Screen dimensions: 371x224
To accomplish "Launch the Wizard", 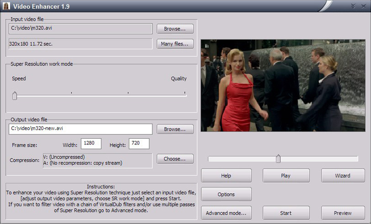I will 343,175.
